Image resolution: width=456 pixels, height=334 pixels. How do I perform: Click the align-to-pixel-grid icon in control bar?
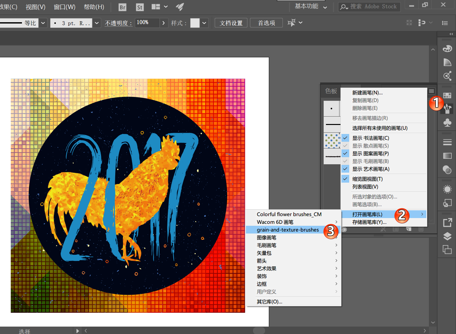tap(409, 23)
